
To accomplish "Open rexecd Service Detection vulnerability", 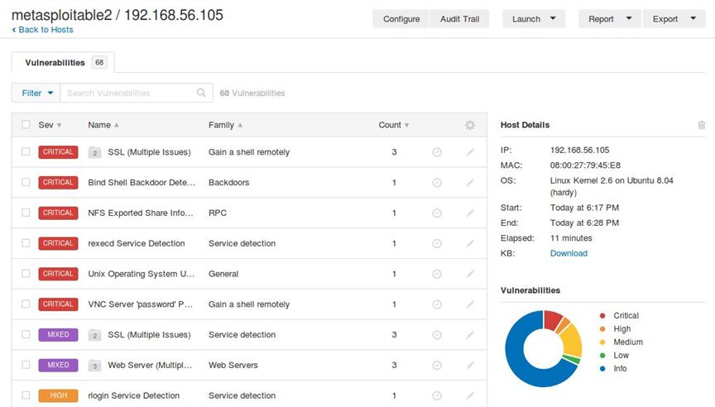I will (x=137, y=243).
